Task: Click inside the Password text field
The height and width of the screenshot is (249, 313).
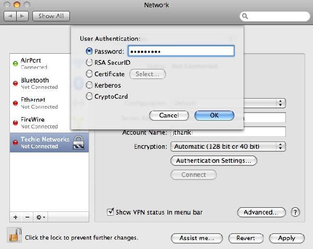Action: tap(180, 51)
